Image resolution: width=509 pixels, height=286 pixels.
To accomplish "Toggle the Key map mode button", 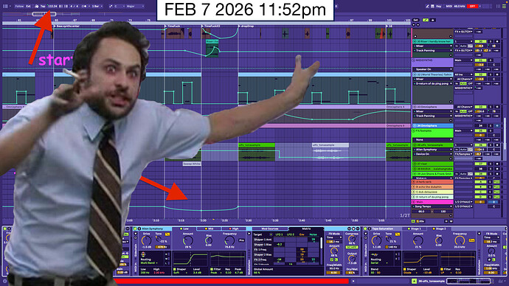I will pyautogui.click(x=439, y=6).
